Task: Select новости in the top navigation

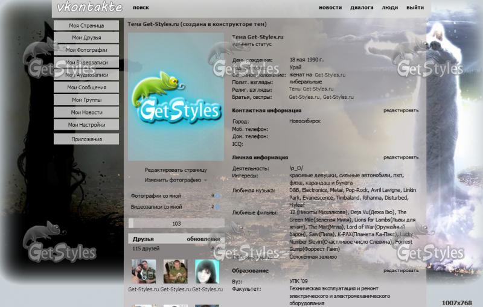Action: [330, 8]
